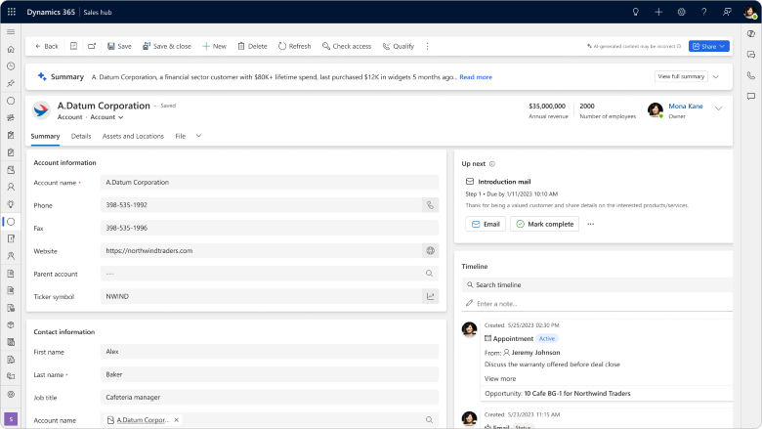Open the assistant chat icon in top bar
The image size is (762, 429).
727,12
